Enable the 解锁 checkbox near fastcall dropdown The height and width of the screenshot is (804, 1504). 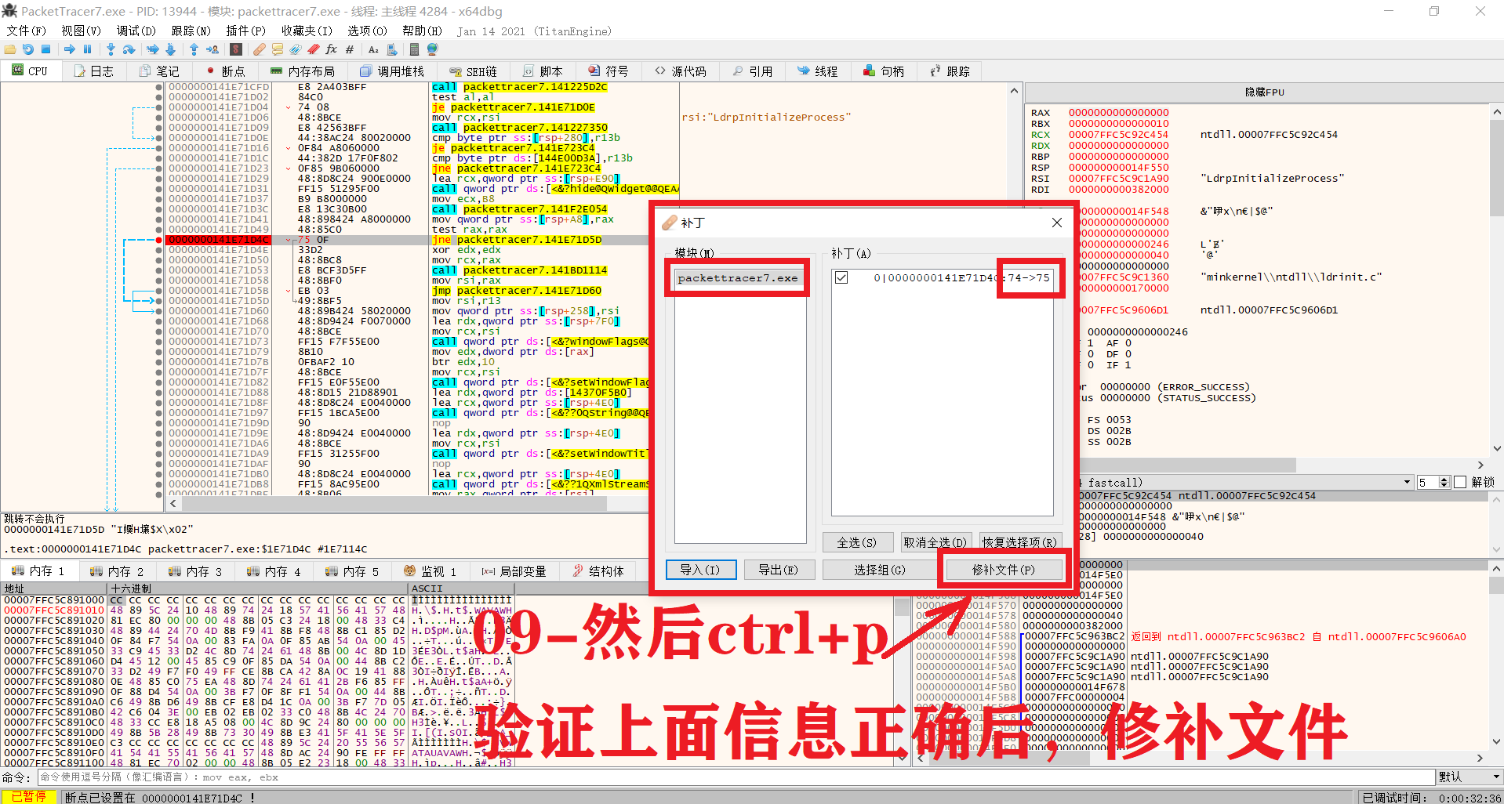coord(1460,481)
